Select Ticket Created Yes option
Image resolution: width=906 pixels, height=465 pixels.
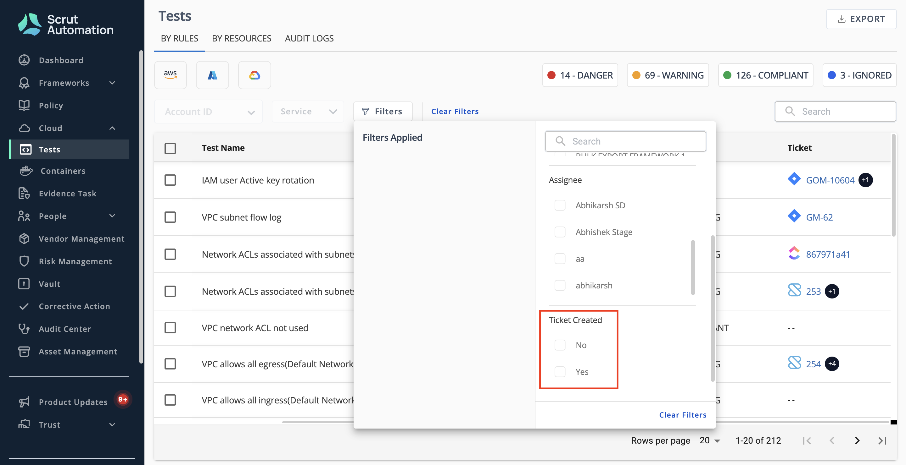(560, 372)
